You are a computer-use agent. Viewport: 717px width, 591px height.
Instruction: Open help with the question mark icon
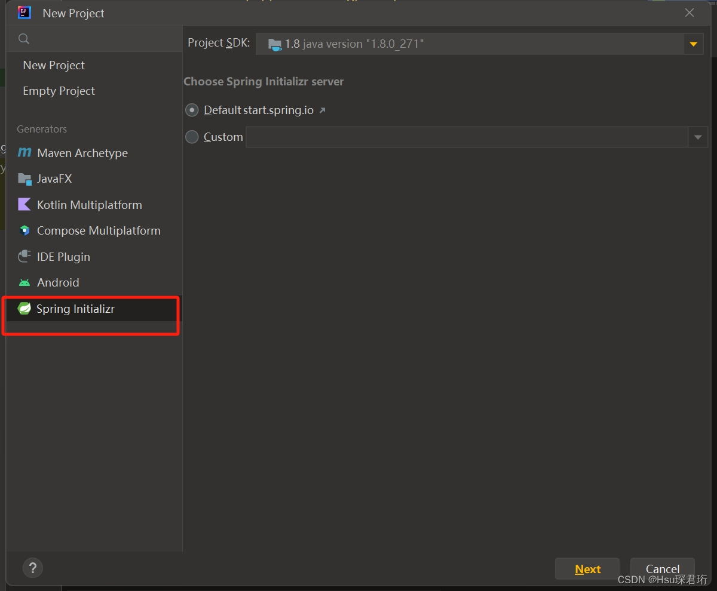click(x=33, y=568)
